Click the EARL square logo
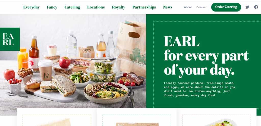This screenshot has width=261, height=126. [10, 39]
